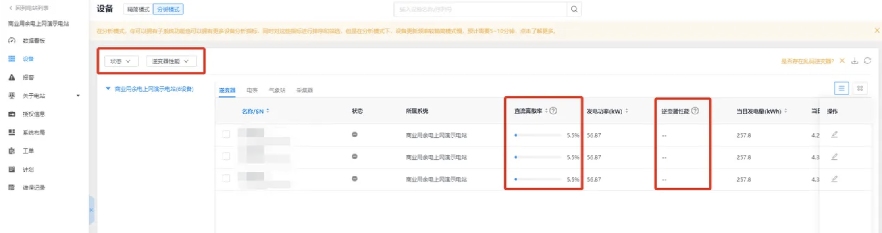This screenshot has width=882, height=233.
Task: Open the 状态 filter dropdown
Action: (121, 61)
